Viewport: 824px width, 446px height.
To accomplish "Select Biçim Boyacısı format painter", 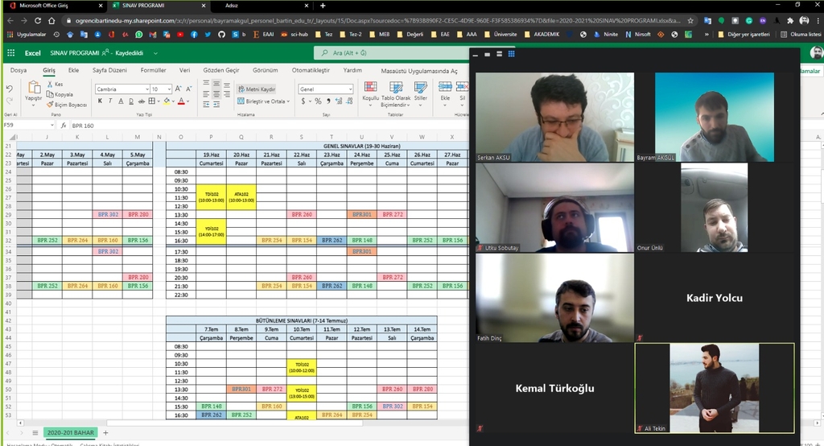I will (x=50, y=105).
